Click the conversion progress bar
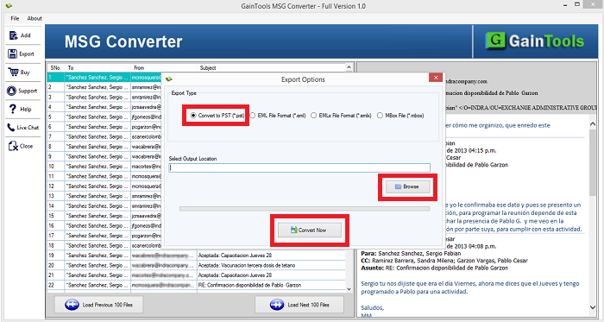Screen dimensions: 604x322 tap(305, 209)
